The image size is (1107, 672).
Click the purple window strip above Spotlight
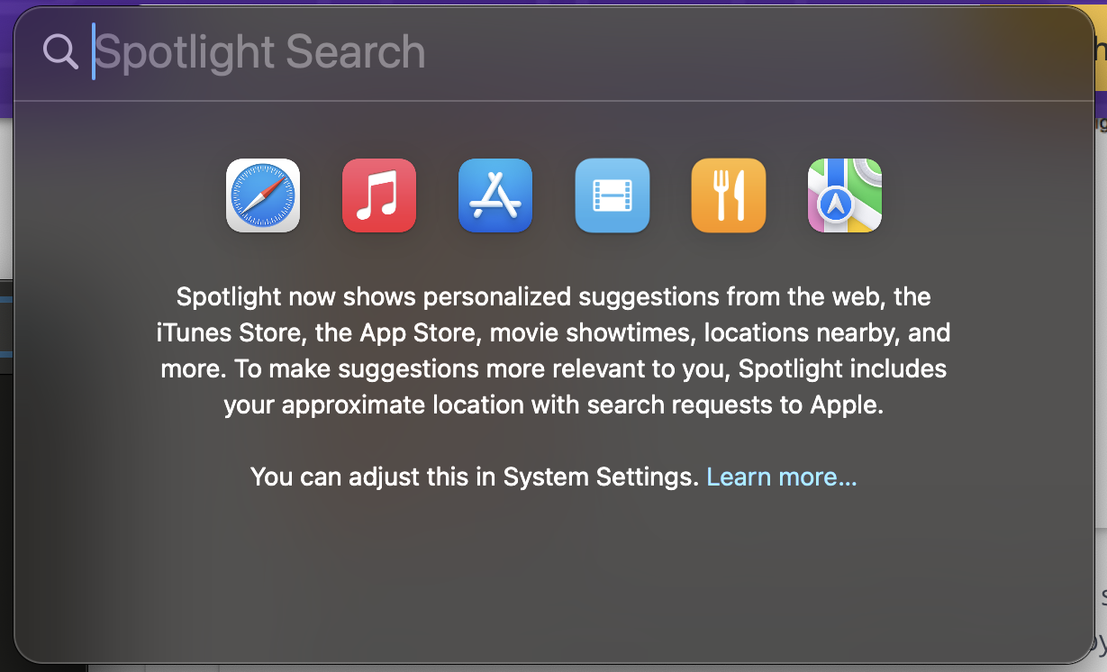click(x=553, y=3)
